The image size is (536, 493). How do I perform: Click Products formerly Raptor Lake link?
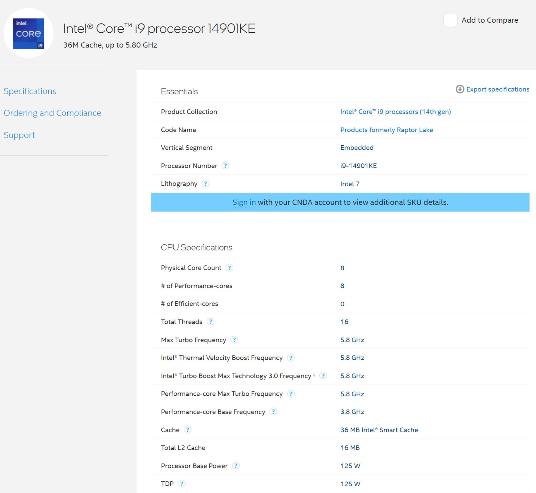point(386,130)
